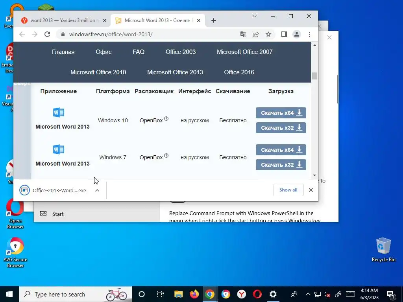Open the FAQ menu item
The width and height of the screenshot is (403, 302).
tap(139, 52)
